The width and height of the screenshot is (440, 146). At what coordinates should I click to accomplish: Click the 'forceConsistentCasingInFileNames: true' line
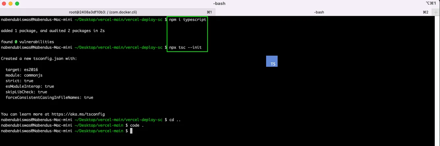click(x=49, y=98)
